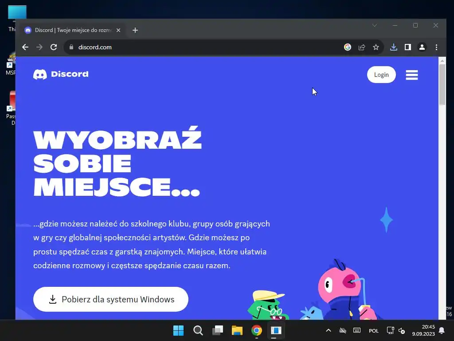
Task: Open the touch keyboard tray icon
Action: (357, 330)
